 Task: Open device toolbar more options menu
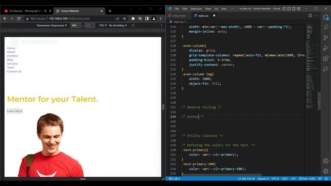click(162, 25)
